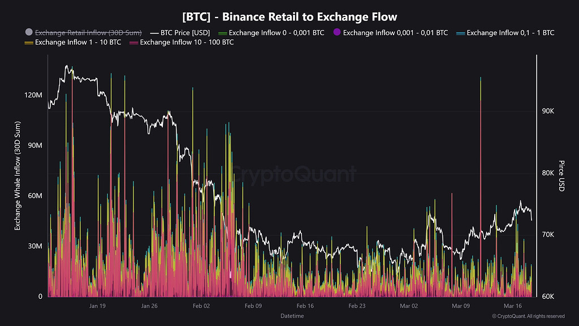Click the Feb 09 date tick label
Image resolution: width=579 pixels, height=326 pixels.
click(x=253, y=306)
